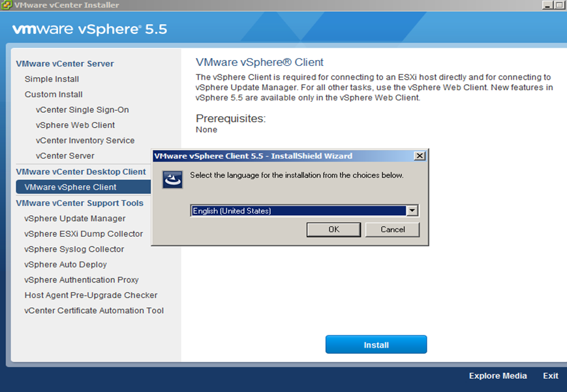This screenshot has width=567, height=392.
Task: Select vSphere Auto Deploy
Action: (x=65, y=265)
